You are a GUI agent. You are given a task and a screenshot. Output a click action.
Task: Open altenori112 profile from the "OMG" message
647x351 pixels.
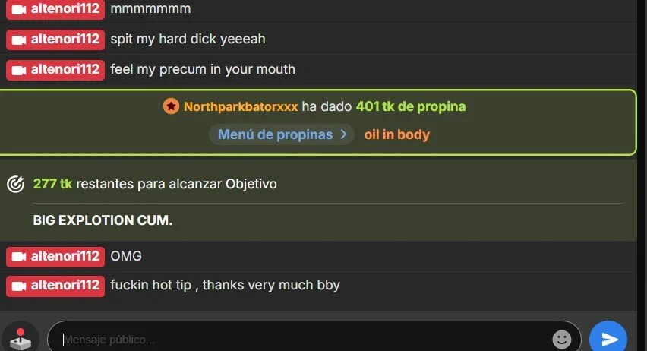pos(65,256)
